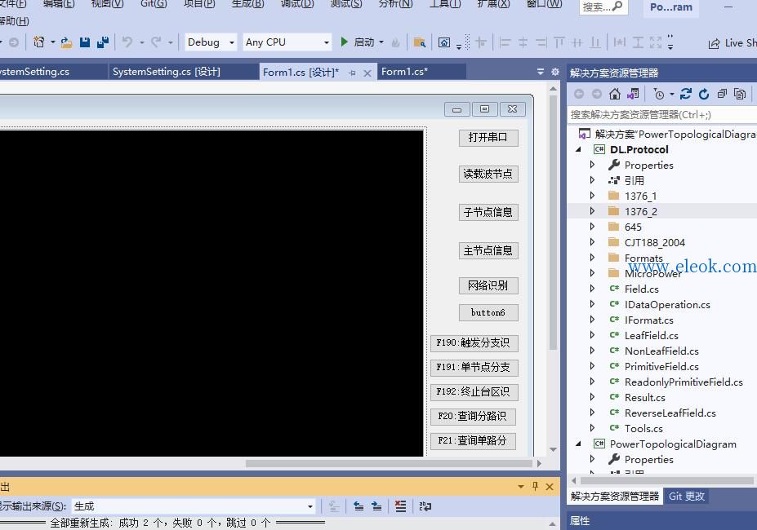The height and width of the screenshot is (530, 757).
Task: Click the Solution Explorer horizontal scrollbar thumb
Action: point(666,480)
